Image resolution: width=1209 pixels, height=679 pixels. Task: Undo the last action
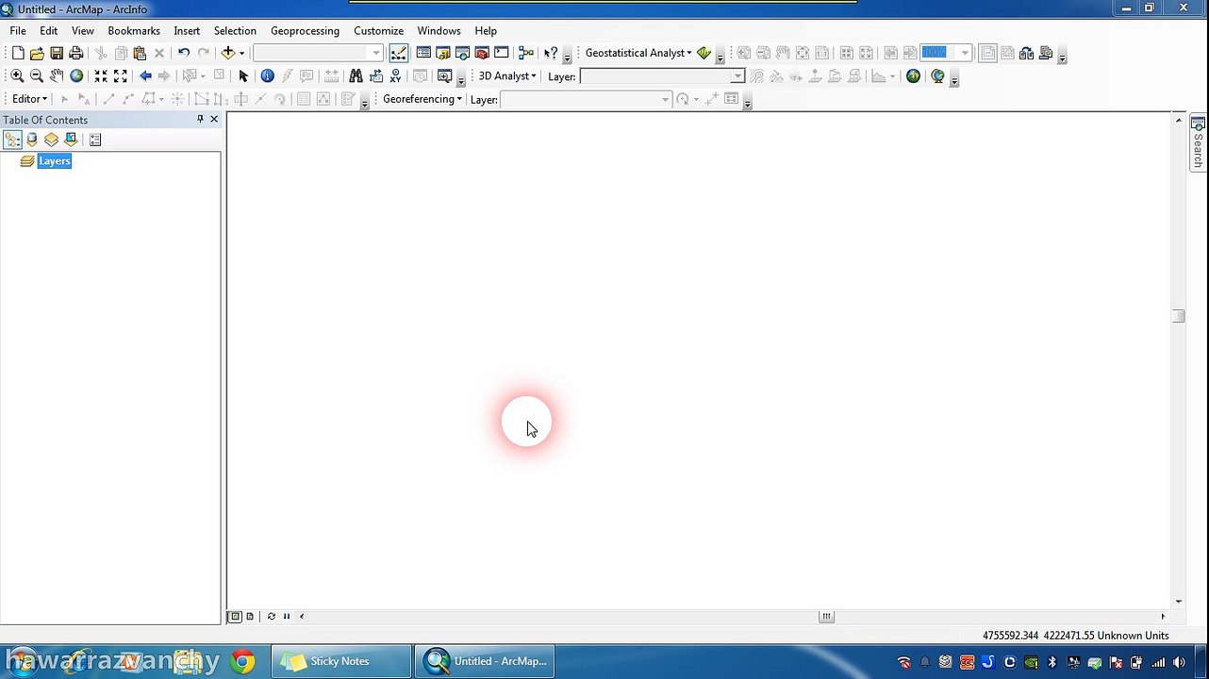[184, 54]
